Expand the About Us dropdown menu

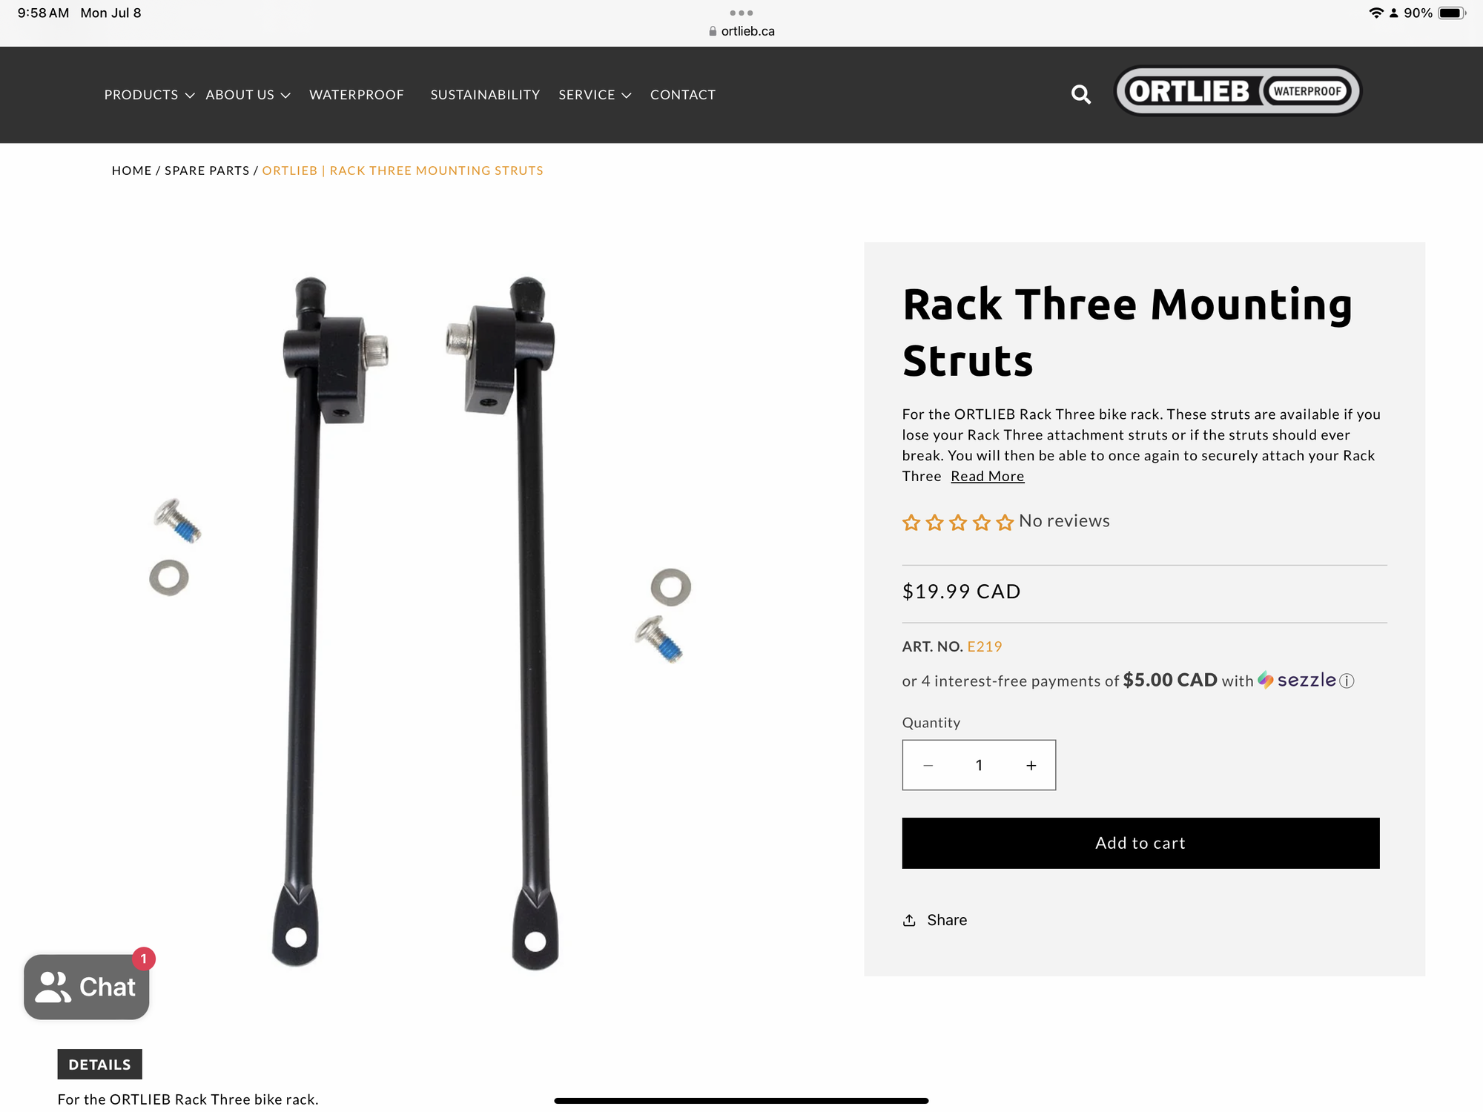(248, 95)
